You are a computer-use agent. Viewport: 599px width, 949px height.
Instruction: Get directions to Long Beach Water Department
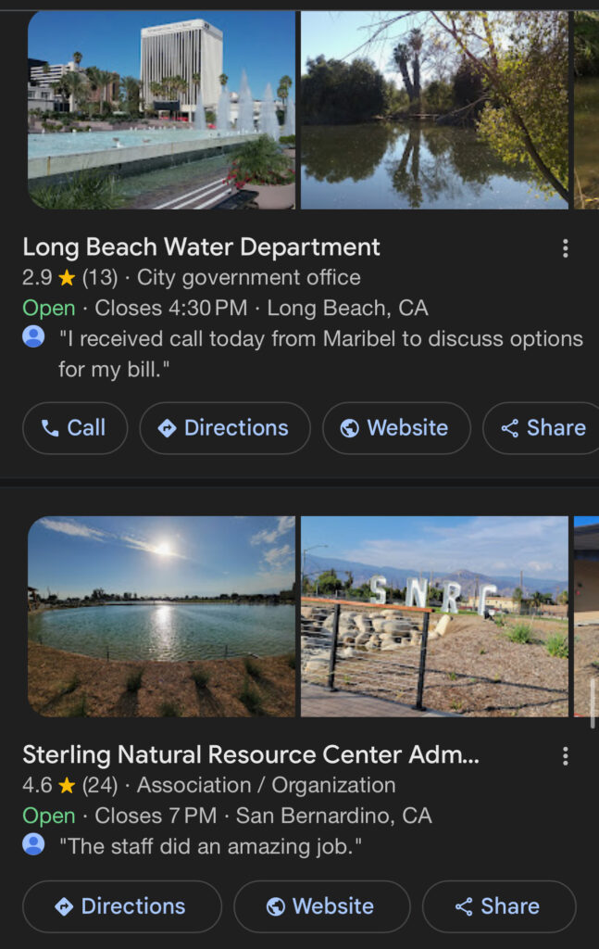click(x=225, y=428)
